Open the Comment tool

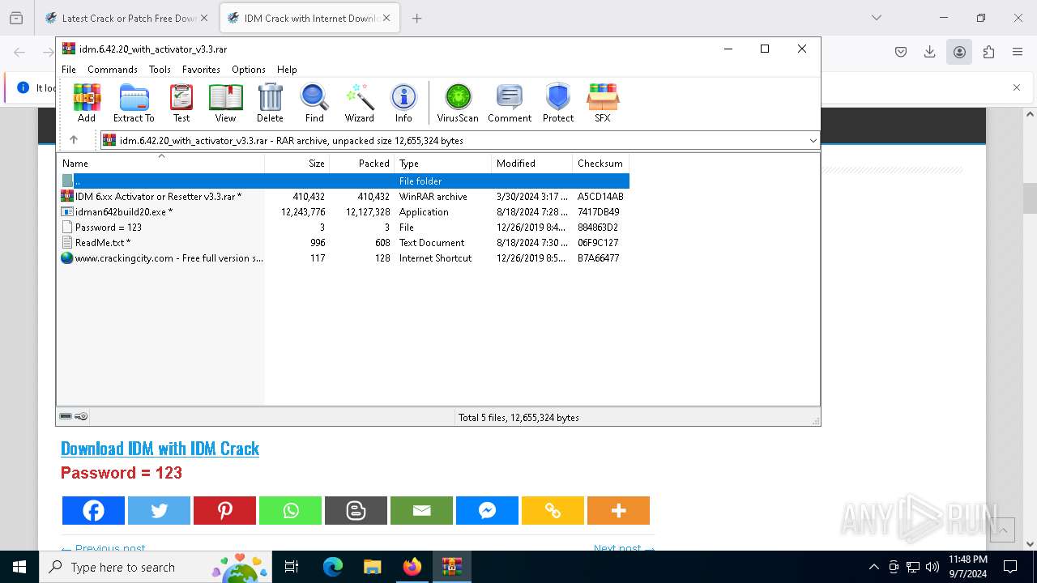[510, 103]
